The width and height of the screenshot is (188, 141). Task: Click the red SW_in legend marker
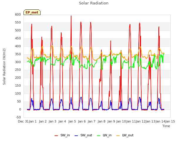click(x=56, y=136)
